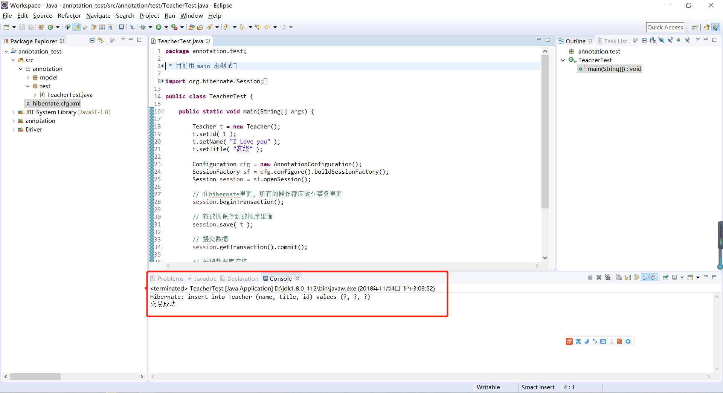
Task: Click Sort alphabetically icon in Outline
Action: 653,40
